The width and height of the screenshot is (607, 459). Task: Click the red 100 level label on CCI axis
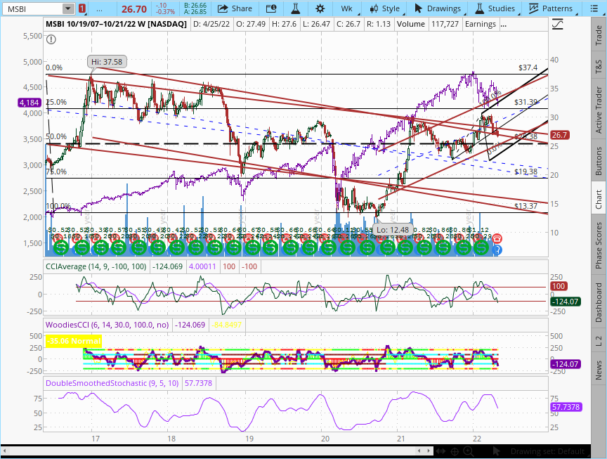(559, 286)
